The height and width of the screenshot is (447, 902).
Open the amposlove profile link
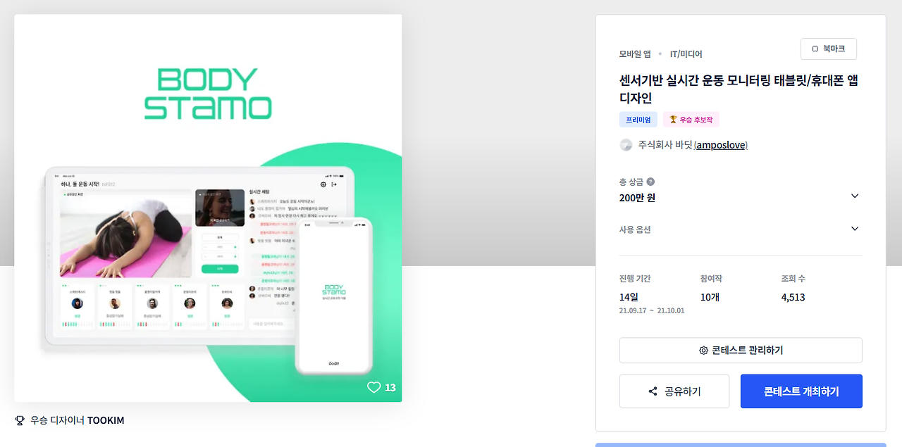721,145
